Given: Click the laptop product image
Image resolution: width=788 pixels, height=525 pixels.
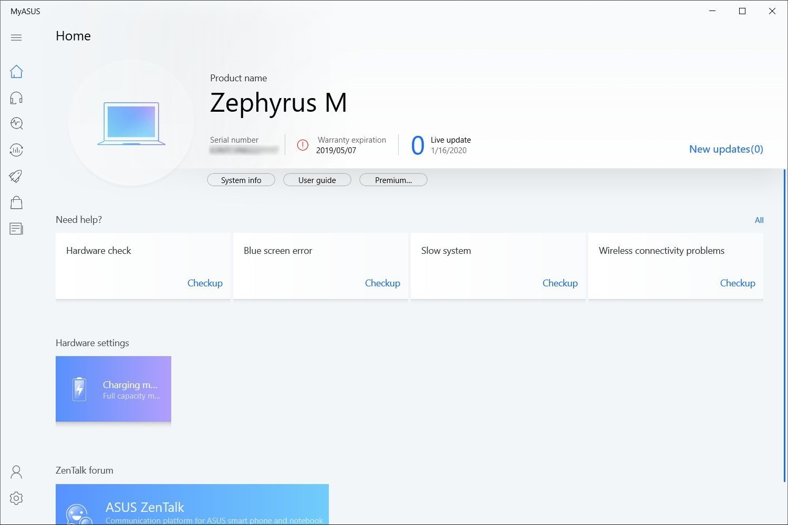Looking at the screenshot, I should (131, 124).
